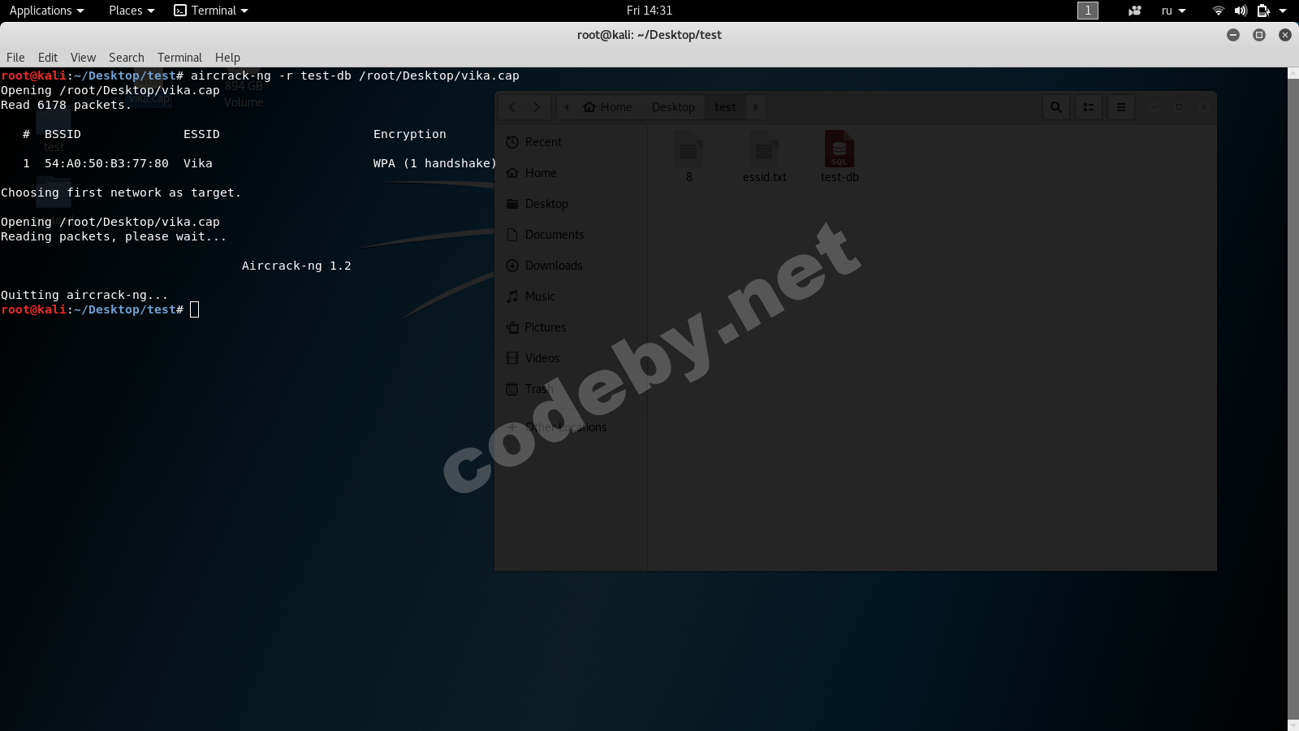Go forward in file manager window
The image size is (1299, 731).
537,107
